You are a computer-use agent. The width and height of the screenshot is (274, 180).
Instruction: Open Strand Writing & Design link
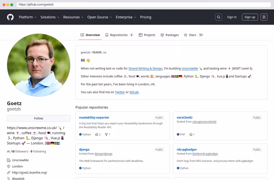pos(145,69)
